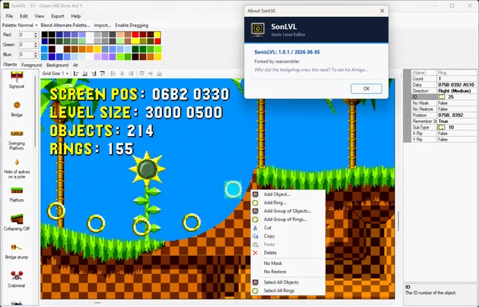Click the Align Lefts toolbar icon

coord(76,74)
